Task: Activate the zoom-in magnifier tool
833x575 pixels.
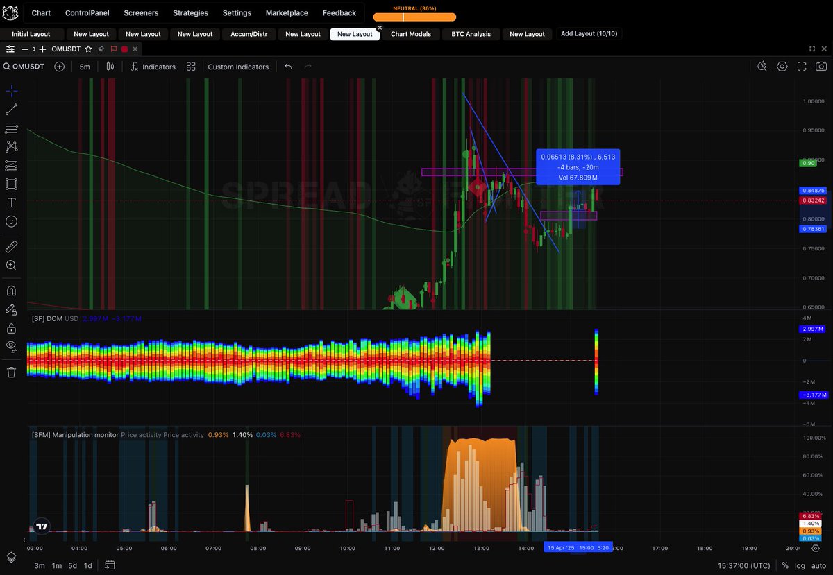Action: pos(11,265)
